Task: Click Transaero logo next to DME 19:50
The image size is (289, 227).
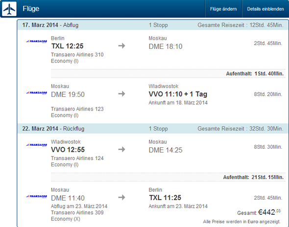Action: tap(37, 93)
